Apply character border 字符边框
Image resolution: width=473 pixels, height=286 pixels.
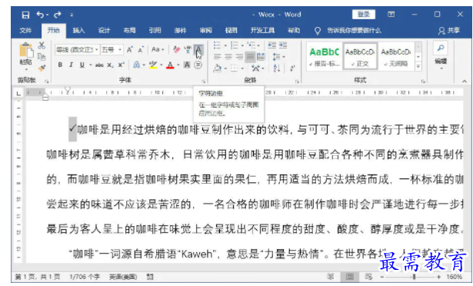(198, 49)
